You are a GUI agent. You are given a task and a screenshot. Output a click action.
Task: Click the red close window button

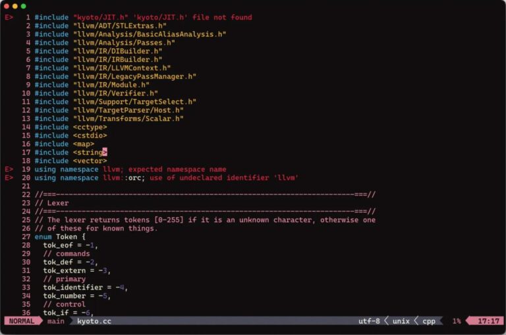7,6
